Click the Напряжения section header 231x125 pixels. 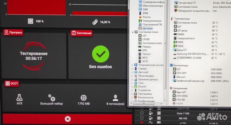coord(180,88)
